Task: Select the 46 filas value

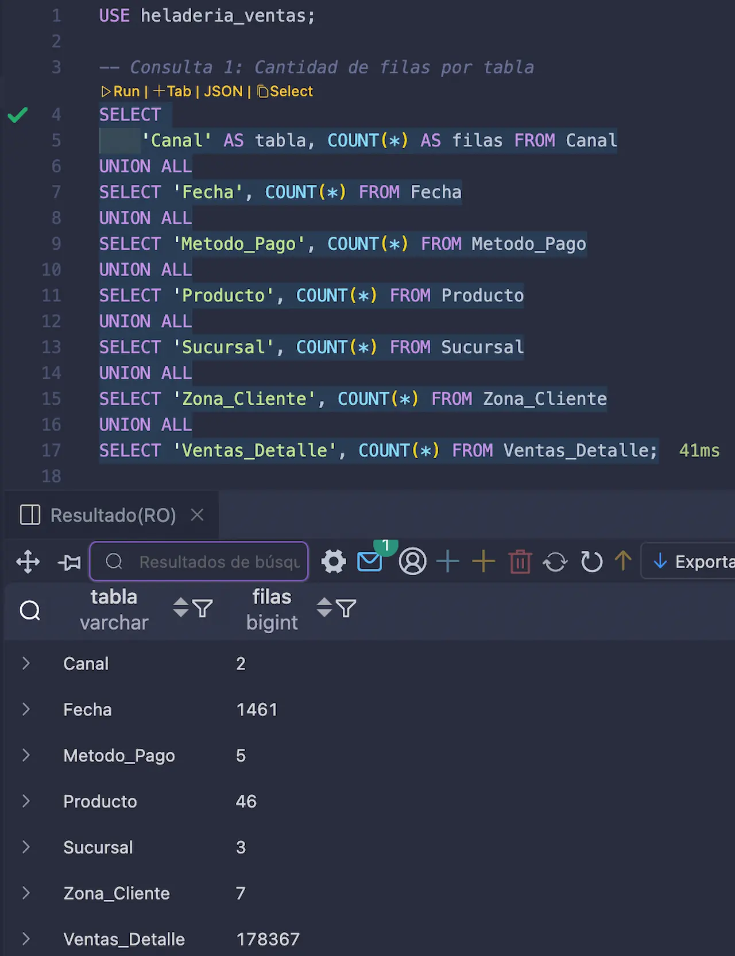Action: [246, 802]
